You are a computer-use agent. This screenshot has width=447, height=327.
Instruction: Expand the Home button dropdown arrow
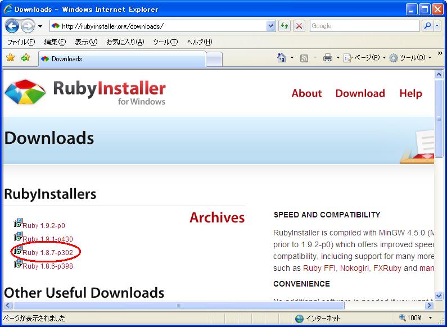tap(292, 58)
